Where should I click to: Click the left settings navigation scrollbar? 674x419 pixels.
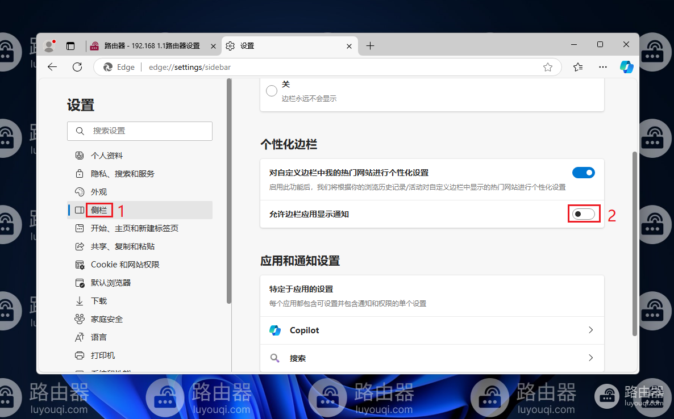(x=229, y=191)
